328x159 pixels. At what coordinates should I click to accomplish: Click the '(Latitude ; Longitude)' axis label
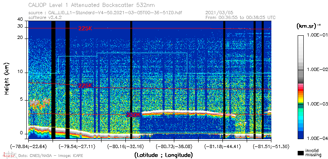(163, 155)
